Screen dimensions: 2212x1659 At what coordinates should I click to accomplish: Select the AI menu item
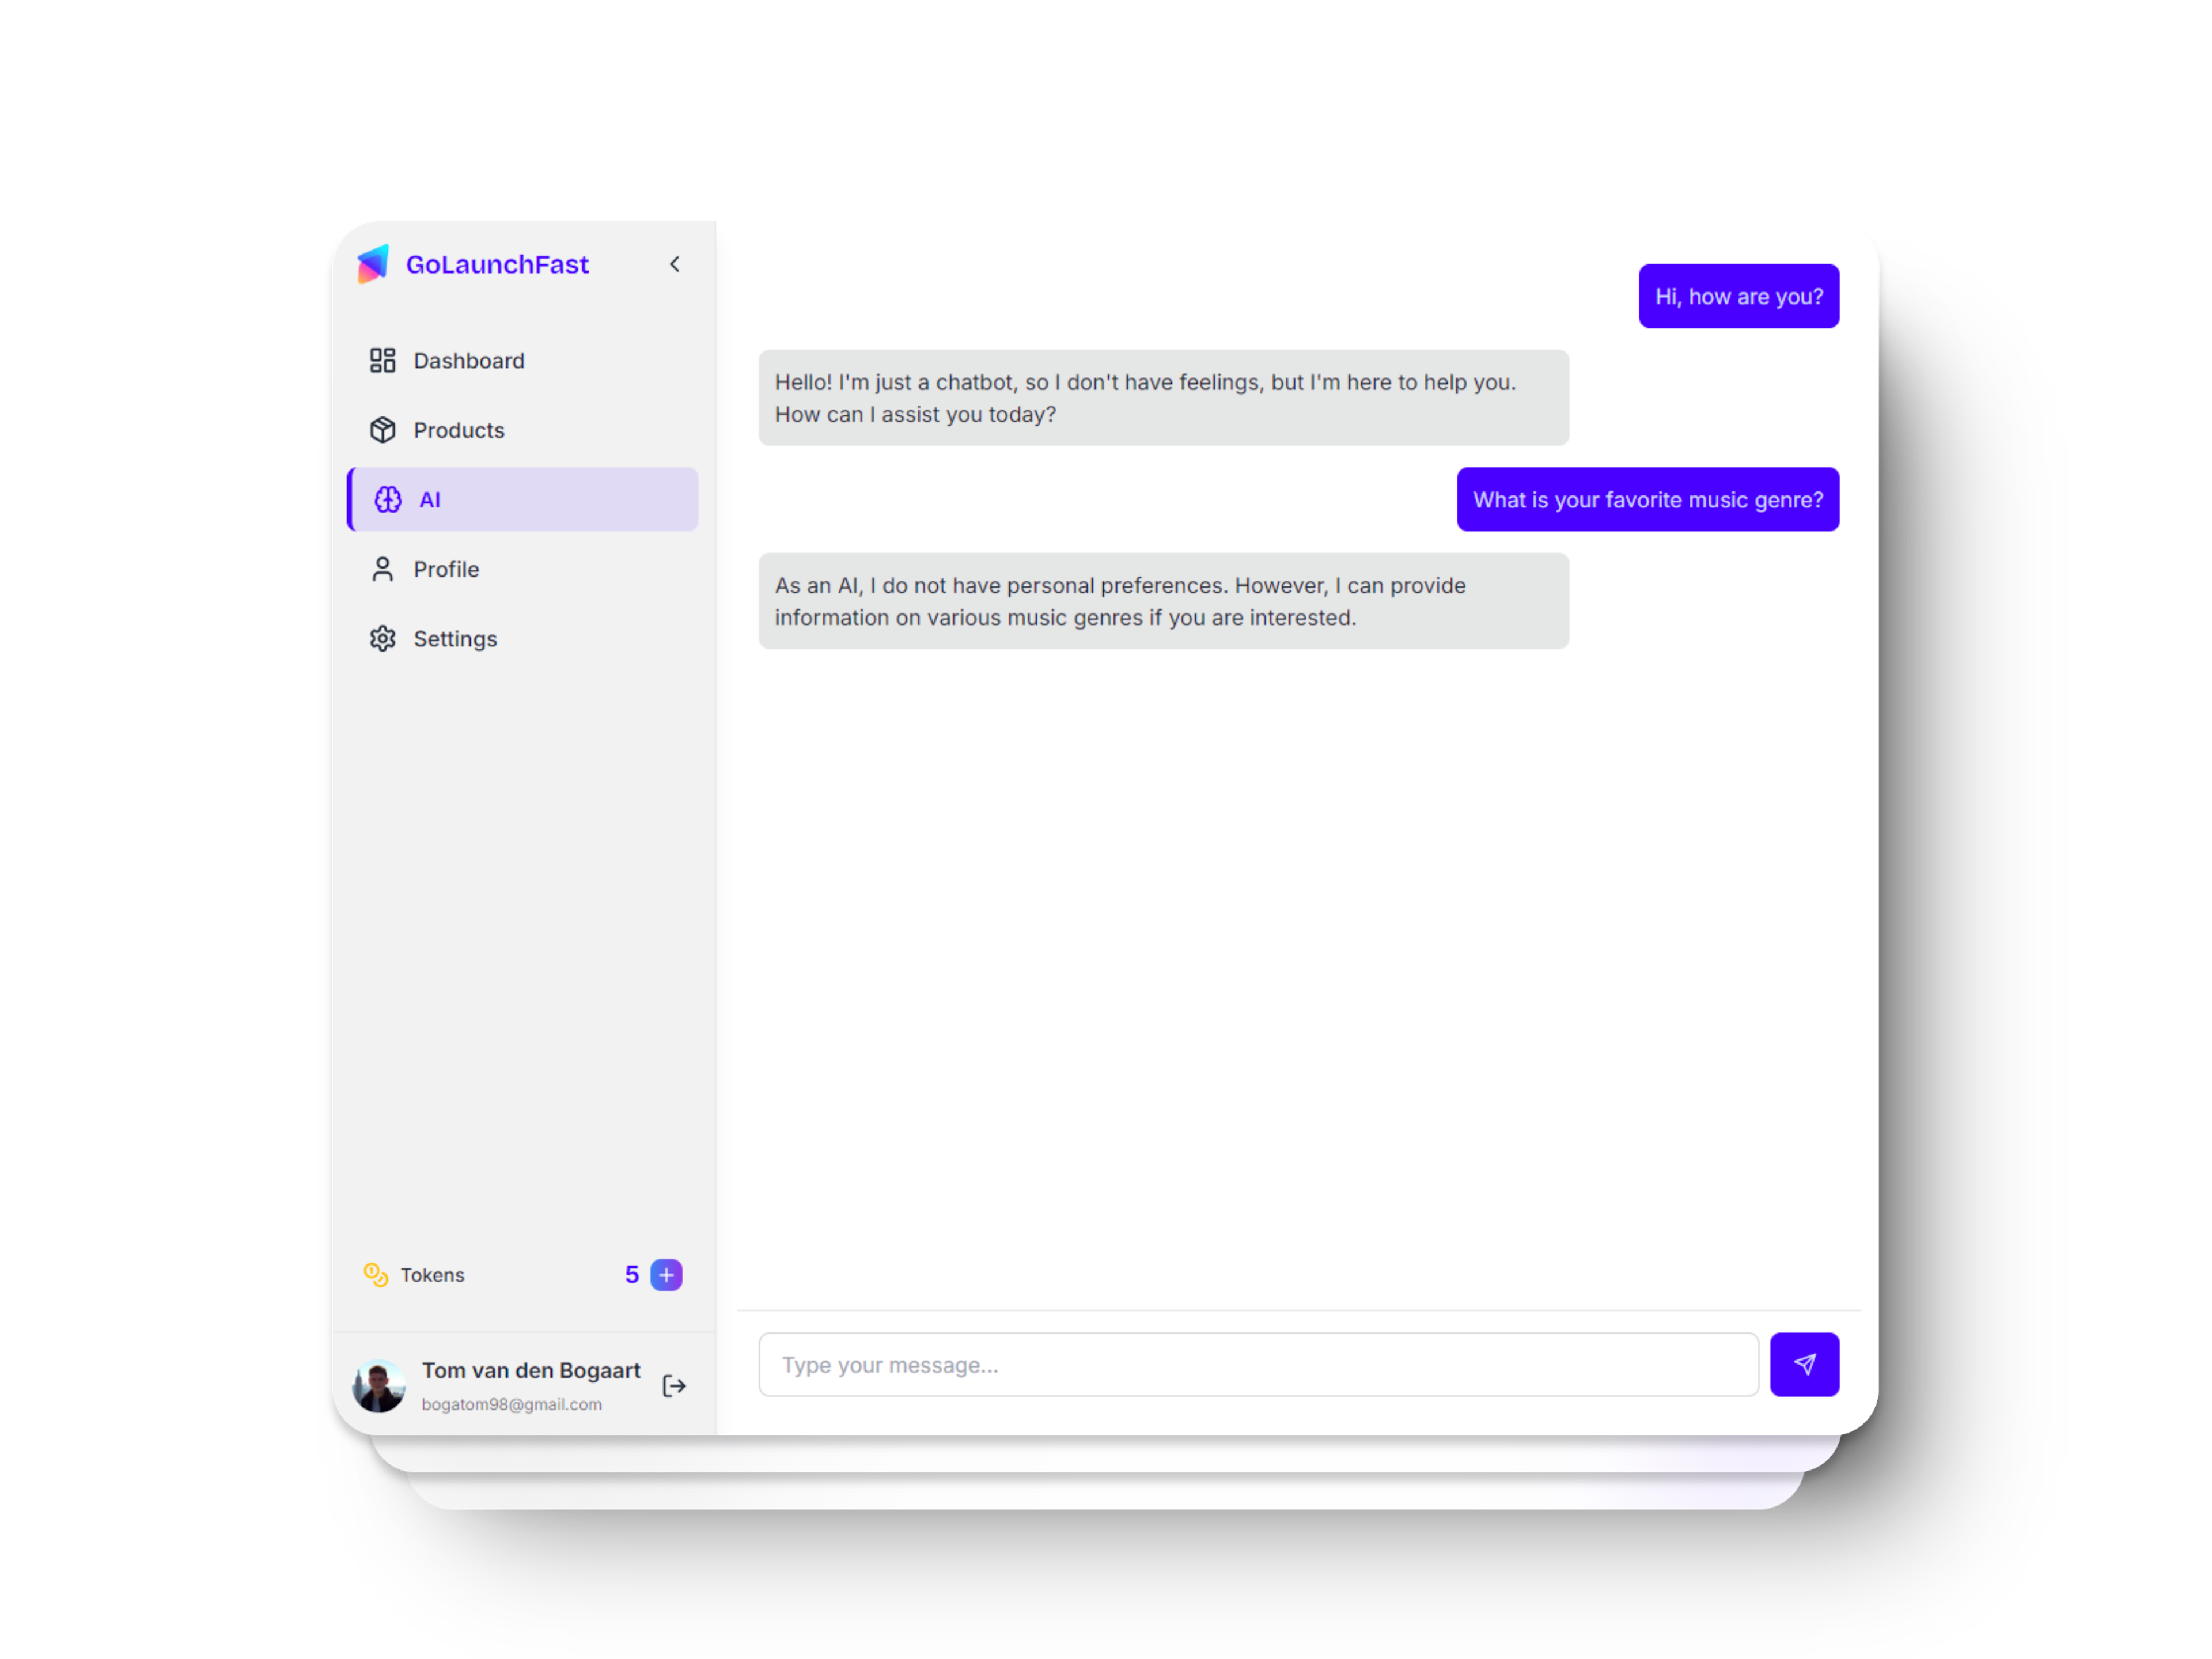pyautogui.click(x=522, y=498)
